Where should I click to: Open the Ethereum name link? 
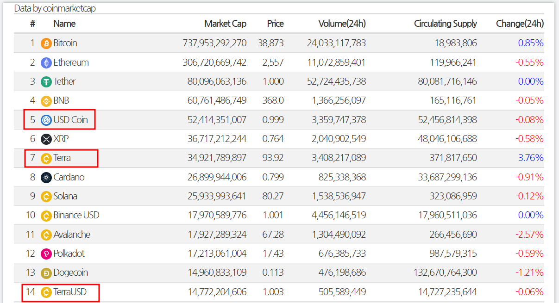[71, 62]
